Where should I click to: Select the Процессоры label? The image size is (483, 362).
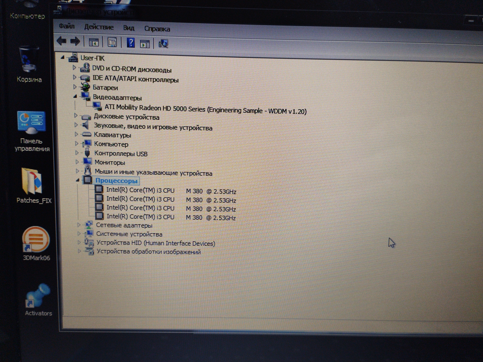[117, 181]
